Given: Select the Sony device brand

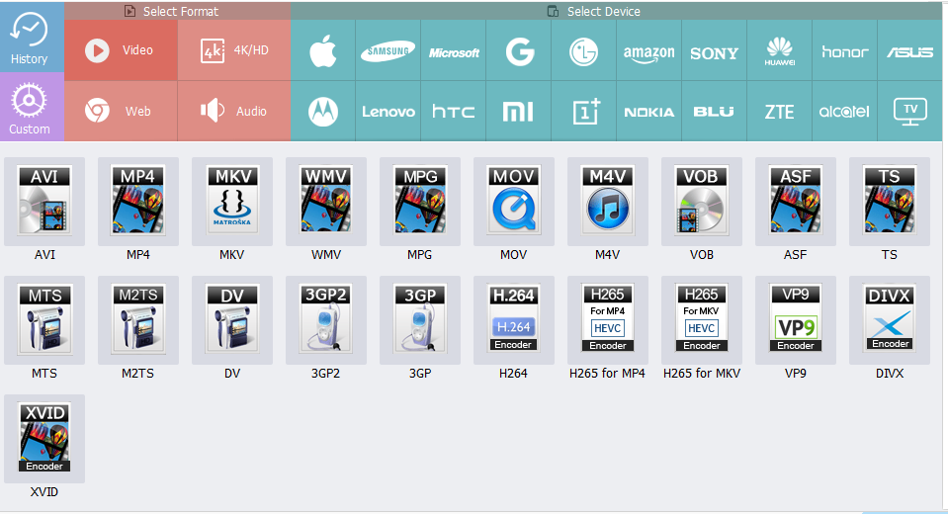Looking at the screenshot, I should 715,50.
